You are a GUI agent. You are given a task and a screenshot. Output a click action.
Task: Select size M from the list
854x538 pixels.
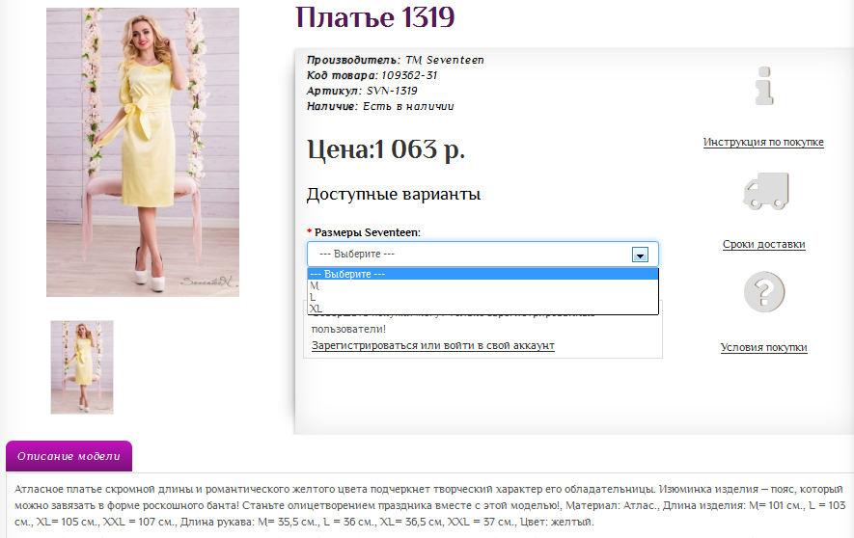[x=315, y=285]
